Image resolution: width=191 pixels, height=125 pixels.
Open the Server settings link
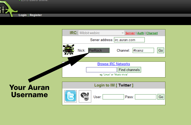130,33
